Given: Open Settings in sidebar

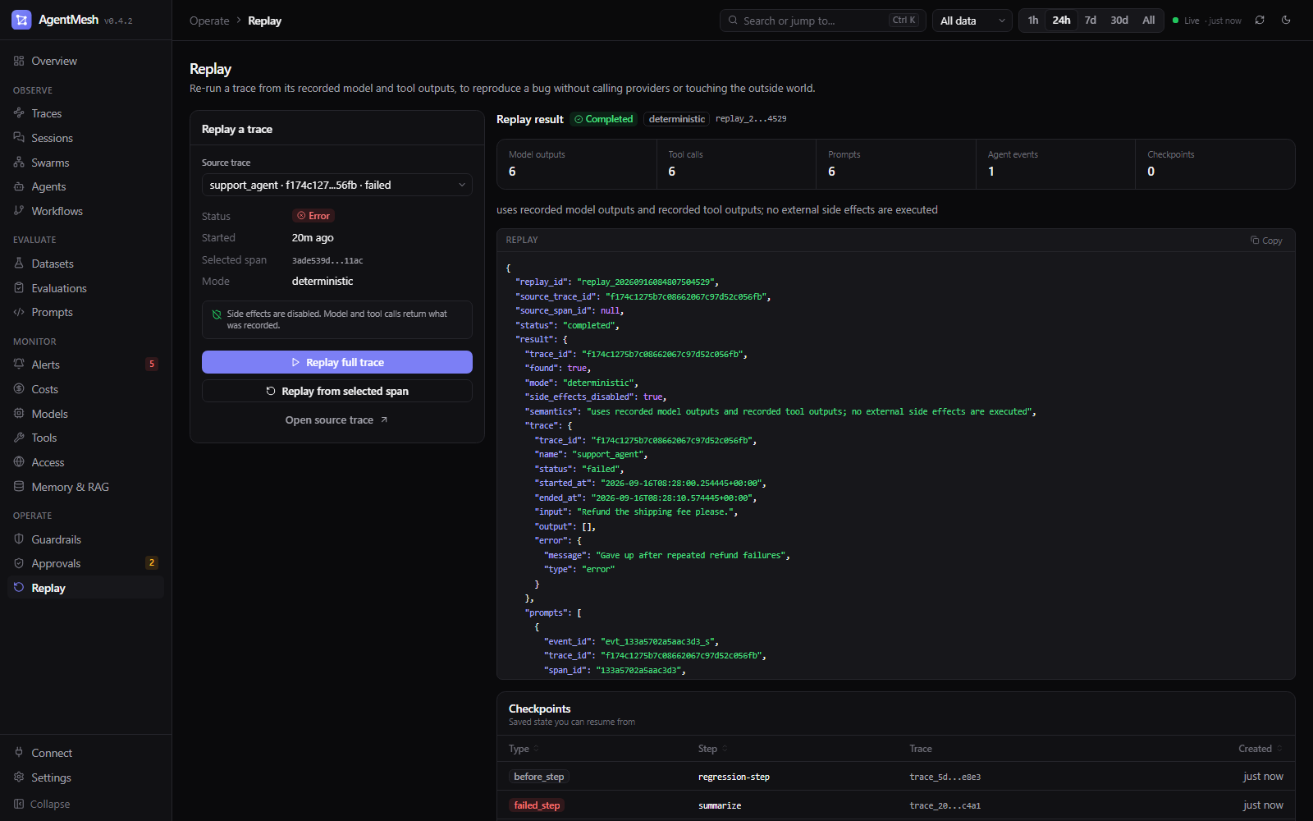Looking at the screenshot, I should [85, 777].
